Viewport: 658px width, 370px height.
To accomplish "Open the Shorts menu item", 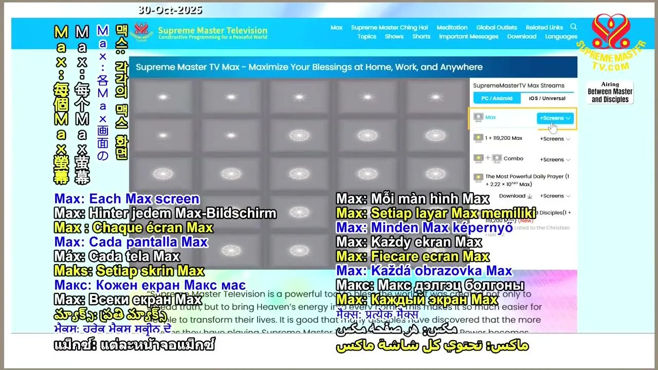I will (x=421, y=36).
